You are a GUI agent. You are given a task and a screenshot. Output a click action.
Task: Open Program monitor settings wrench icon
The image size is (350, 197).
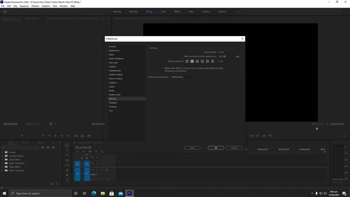click(x=327, y=124)
